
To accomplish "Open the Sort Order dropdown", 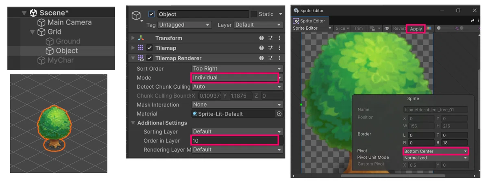I will pos(237,69).
